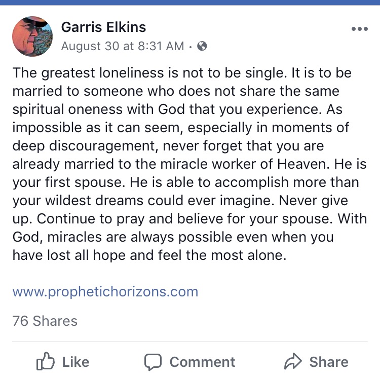Tap the Comment speech bubble icon
Image resolution: width=380 pixels, height=380 pixels.
coord(153,362)
